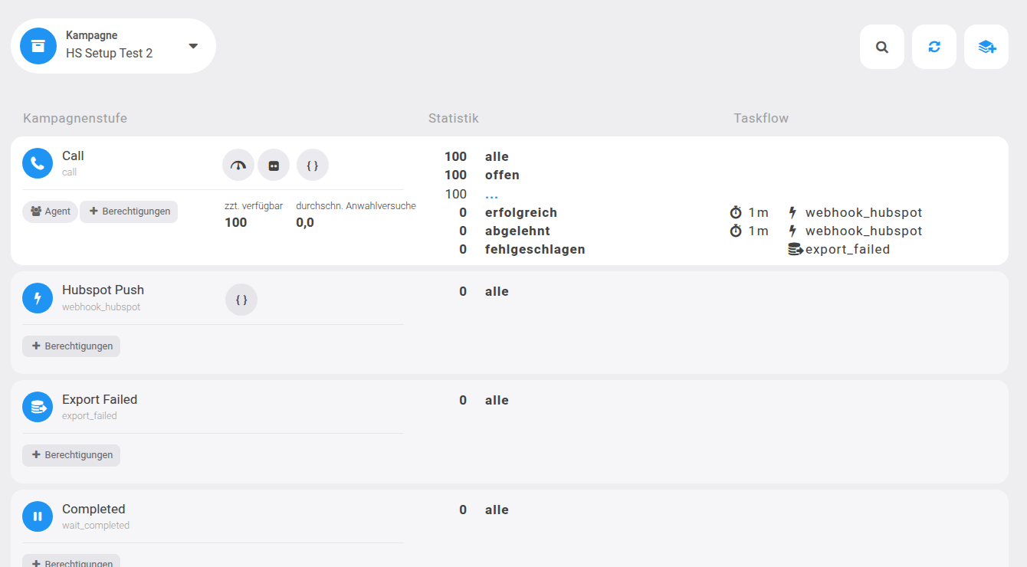
Task: Click the zzt. verfügbar label
Action: (254, 205)
